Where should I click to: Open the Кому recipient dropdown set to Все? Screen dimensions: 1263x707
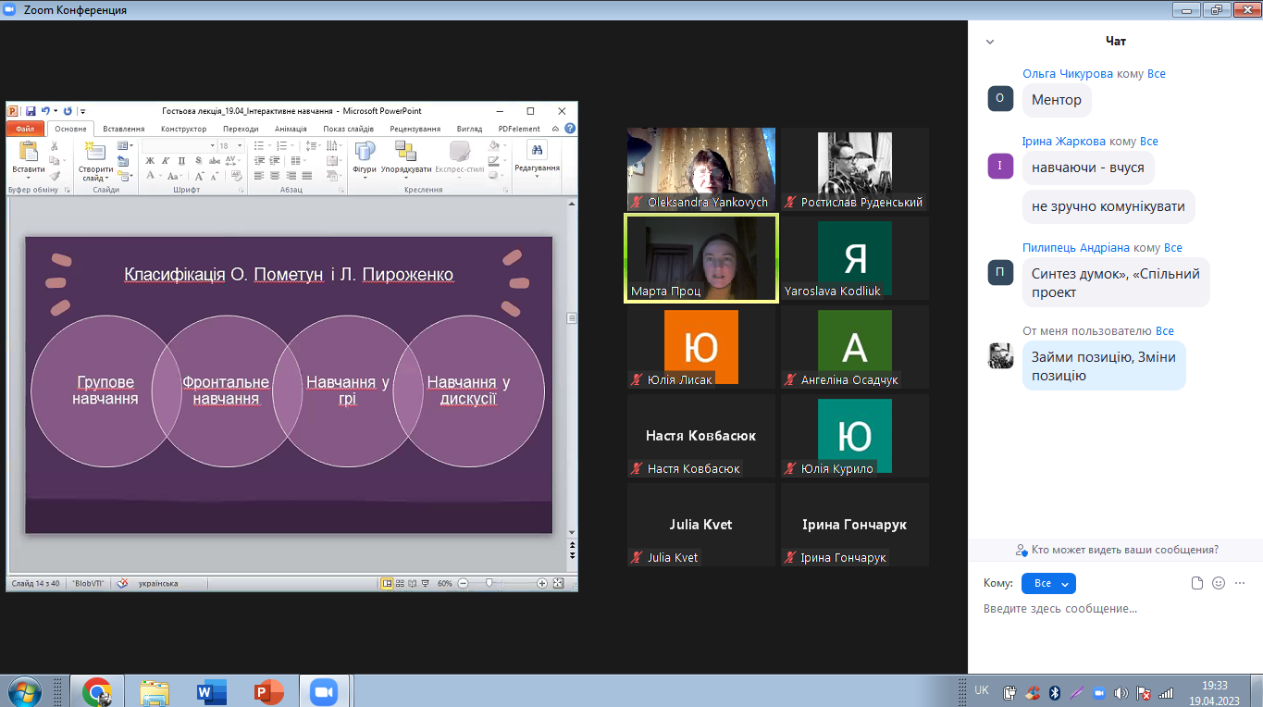click(1048, 583)
